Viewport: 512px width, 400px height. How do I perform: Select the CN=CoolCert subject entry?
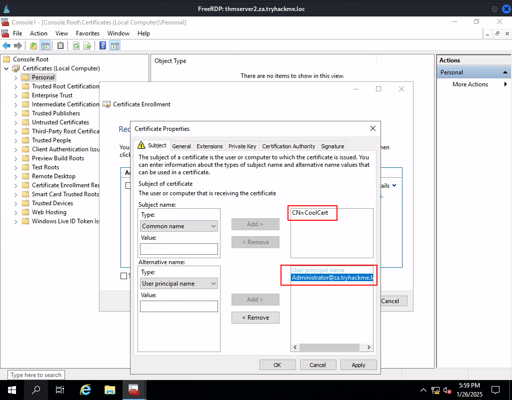(310, 213)
